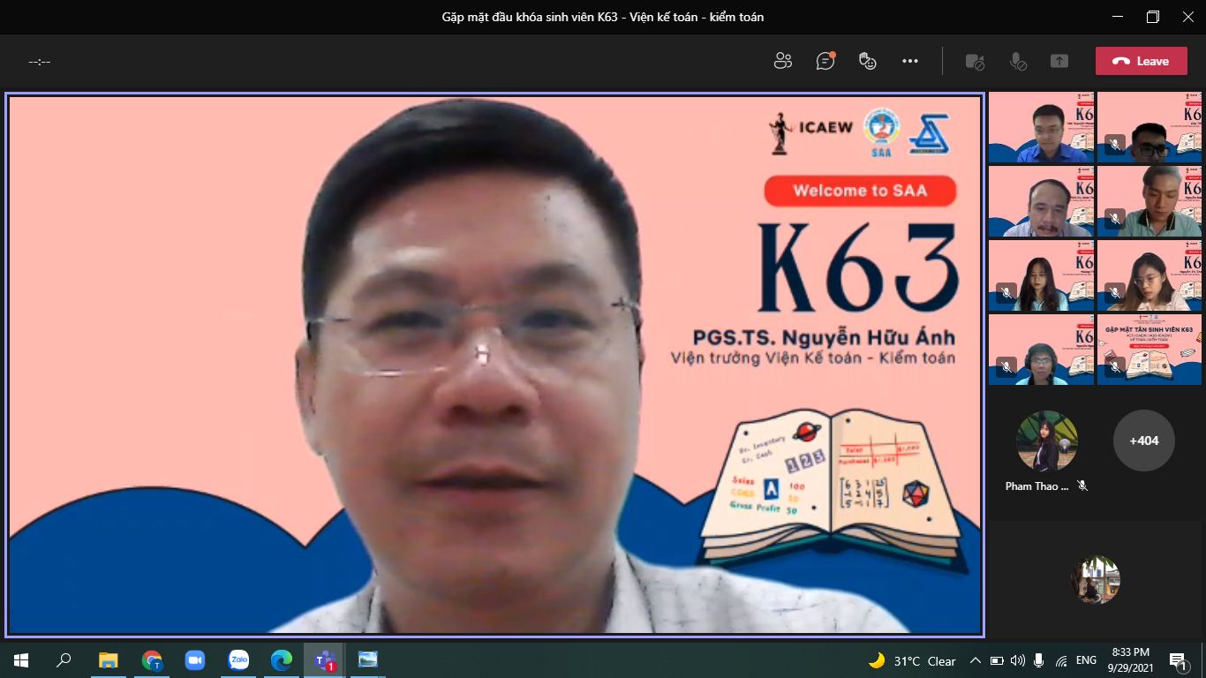Select the tile of the man with a mustache

pyautogui.click(x=1041, y=201)
